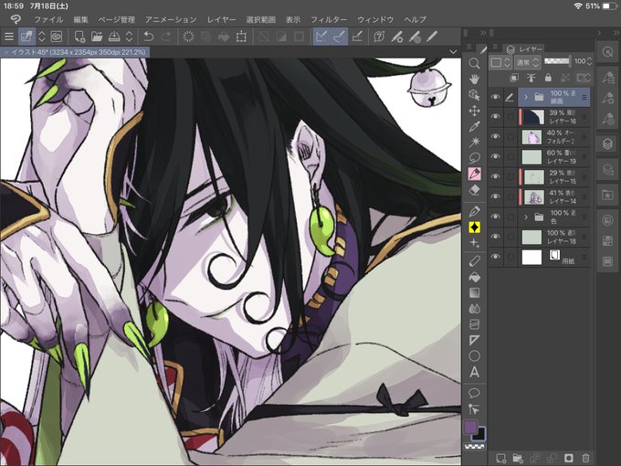This screenshot has height=466, width=621.
Task: Toggle the lock layer padlock icon
Action: pos(548,78)
